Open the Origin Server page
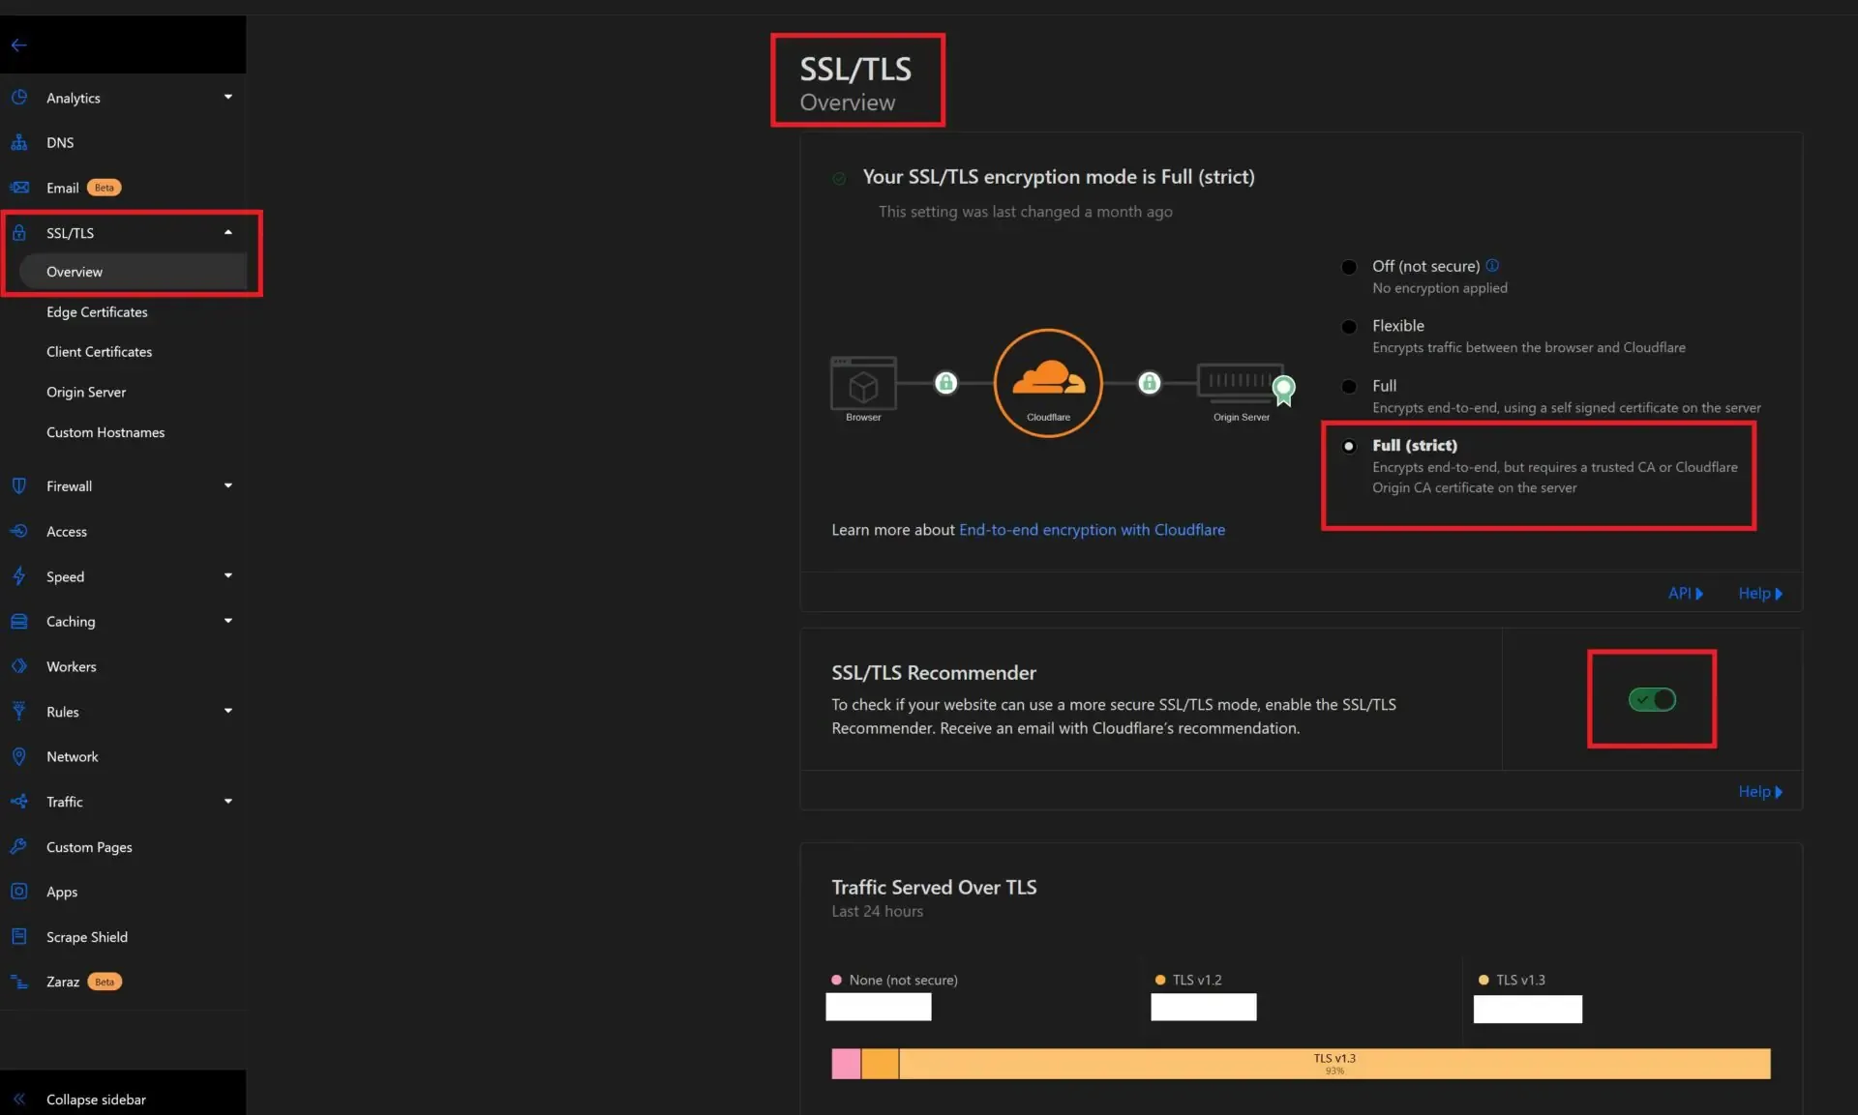The height and width of the screenshot is (1115, 1858). pyautogui.click(x=86, y=392)
